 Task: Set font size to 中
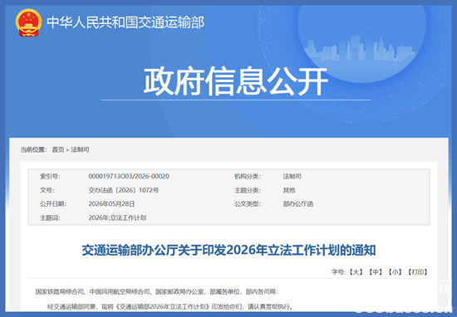point(376,272)
